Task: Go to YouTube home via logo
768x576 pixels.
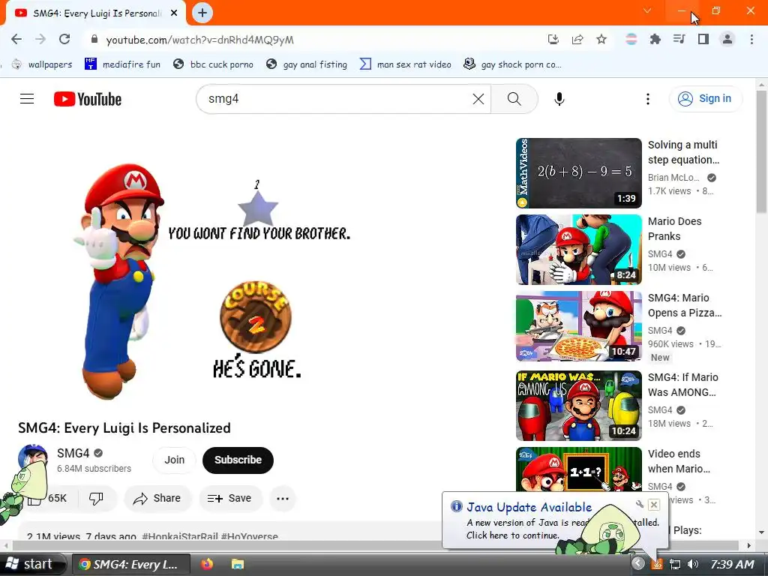Action: pos(88,99)
